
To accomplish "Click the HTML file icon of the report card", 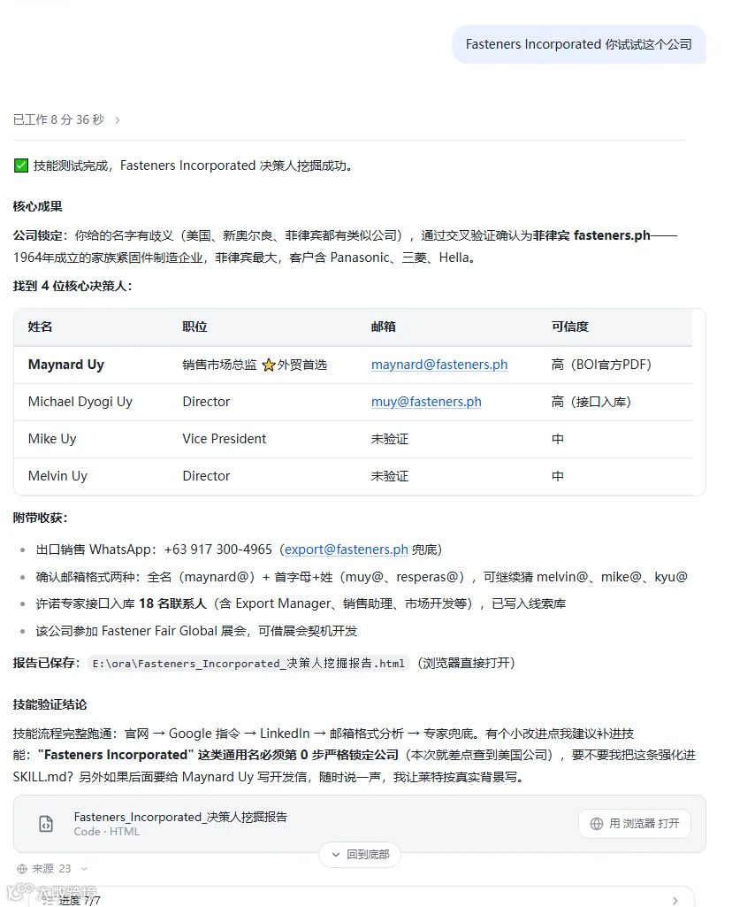I will (x=46, y=824).
